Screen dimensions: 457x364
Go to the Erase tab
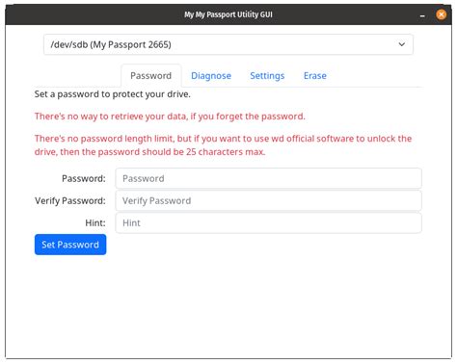point(315,76)
